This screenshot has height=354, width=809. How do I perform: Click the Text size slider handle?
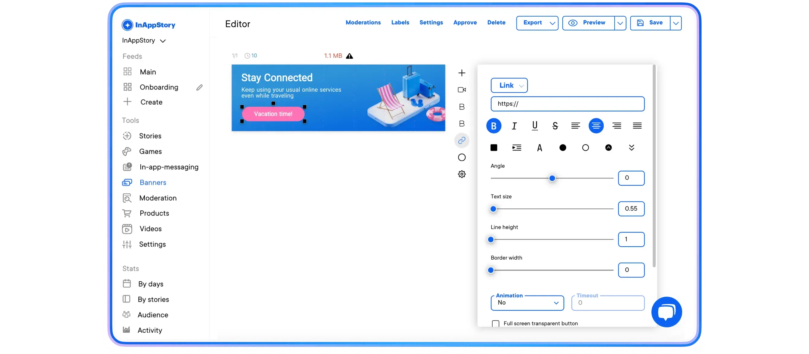[493, 209]
